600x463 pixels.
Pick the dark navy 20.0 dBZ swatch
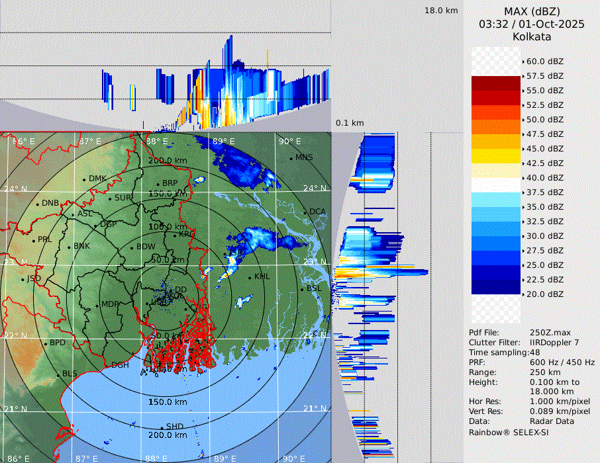495,287
